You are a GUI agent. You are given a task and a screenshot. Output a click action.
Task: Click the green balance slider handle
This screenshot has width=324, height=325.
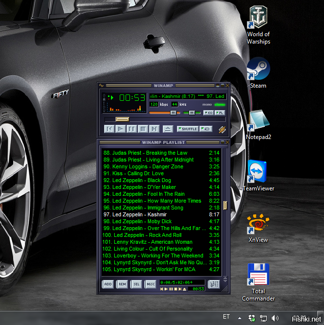[x=192, y=113]
